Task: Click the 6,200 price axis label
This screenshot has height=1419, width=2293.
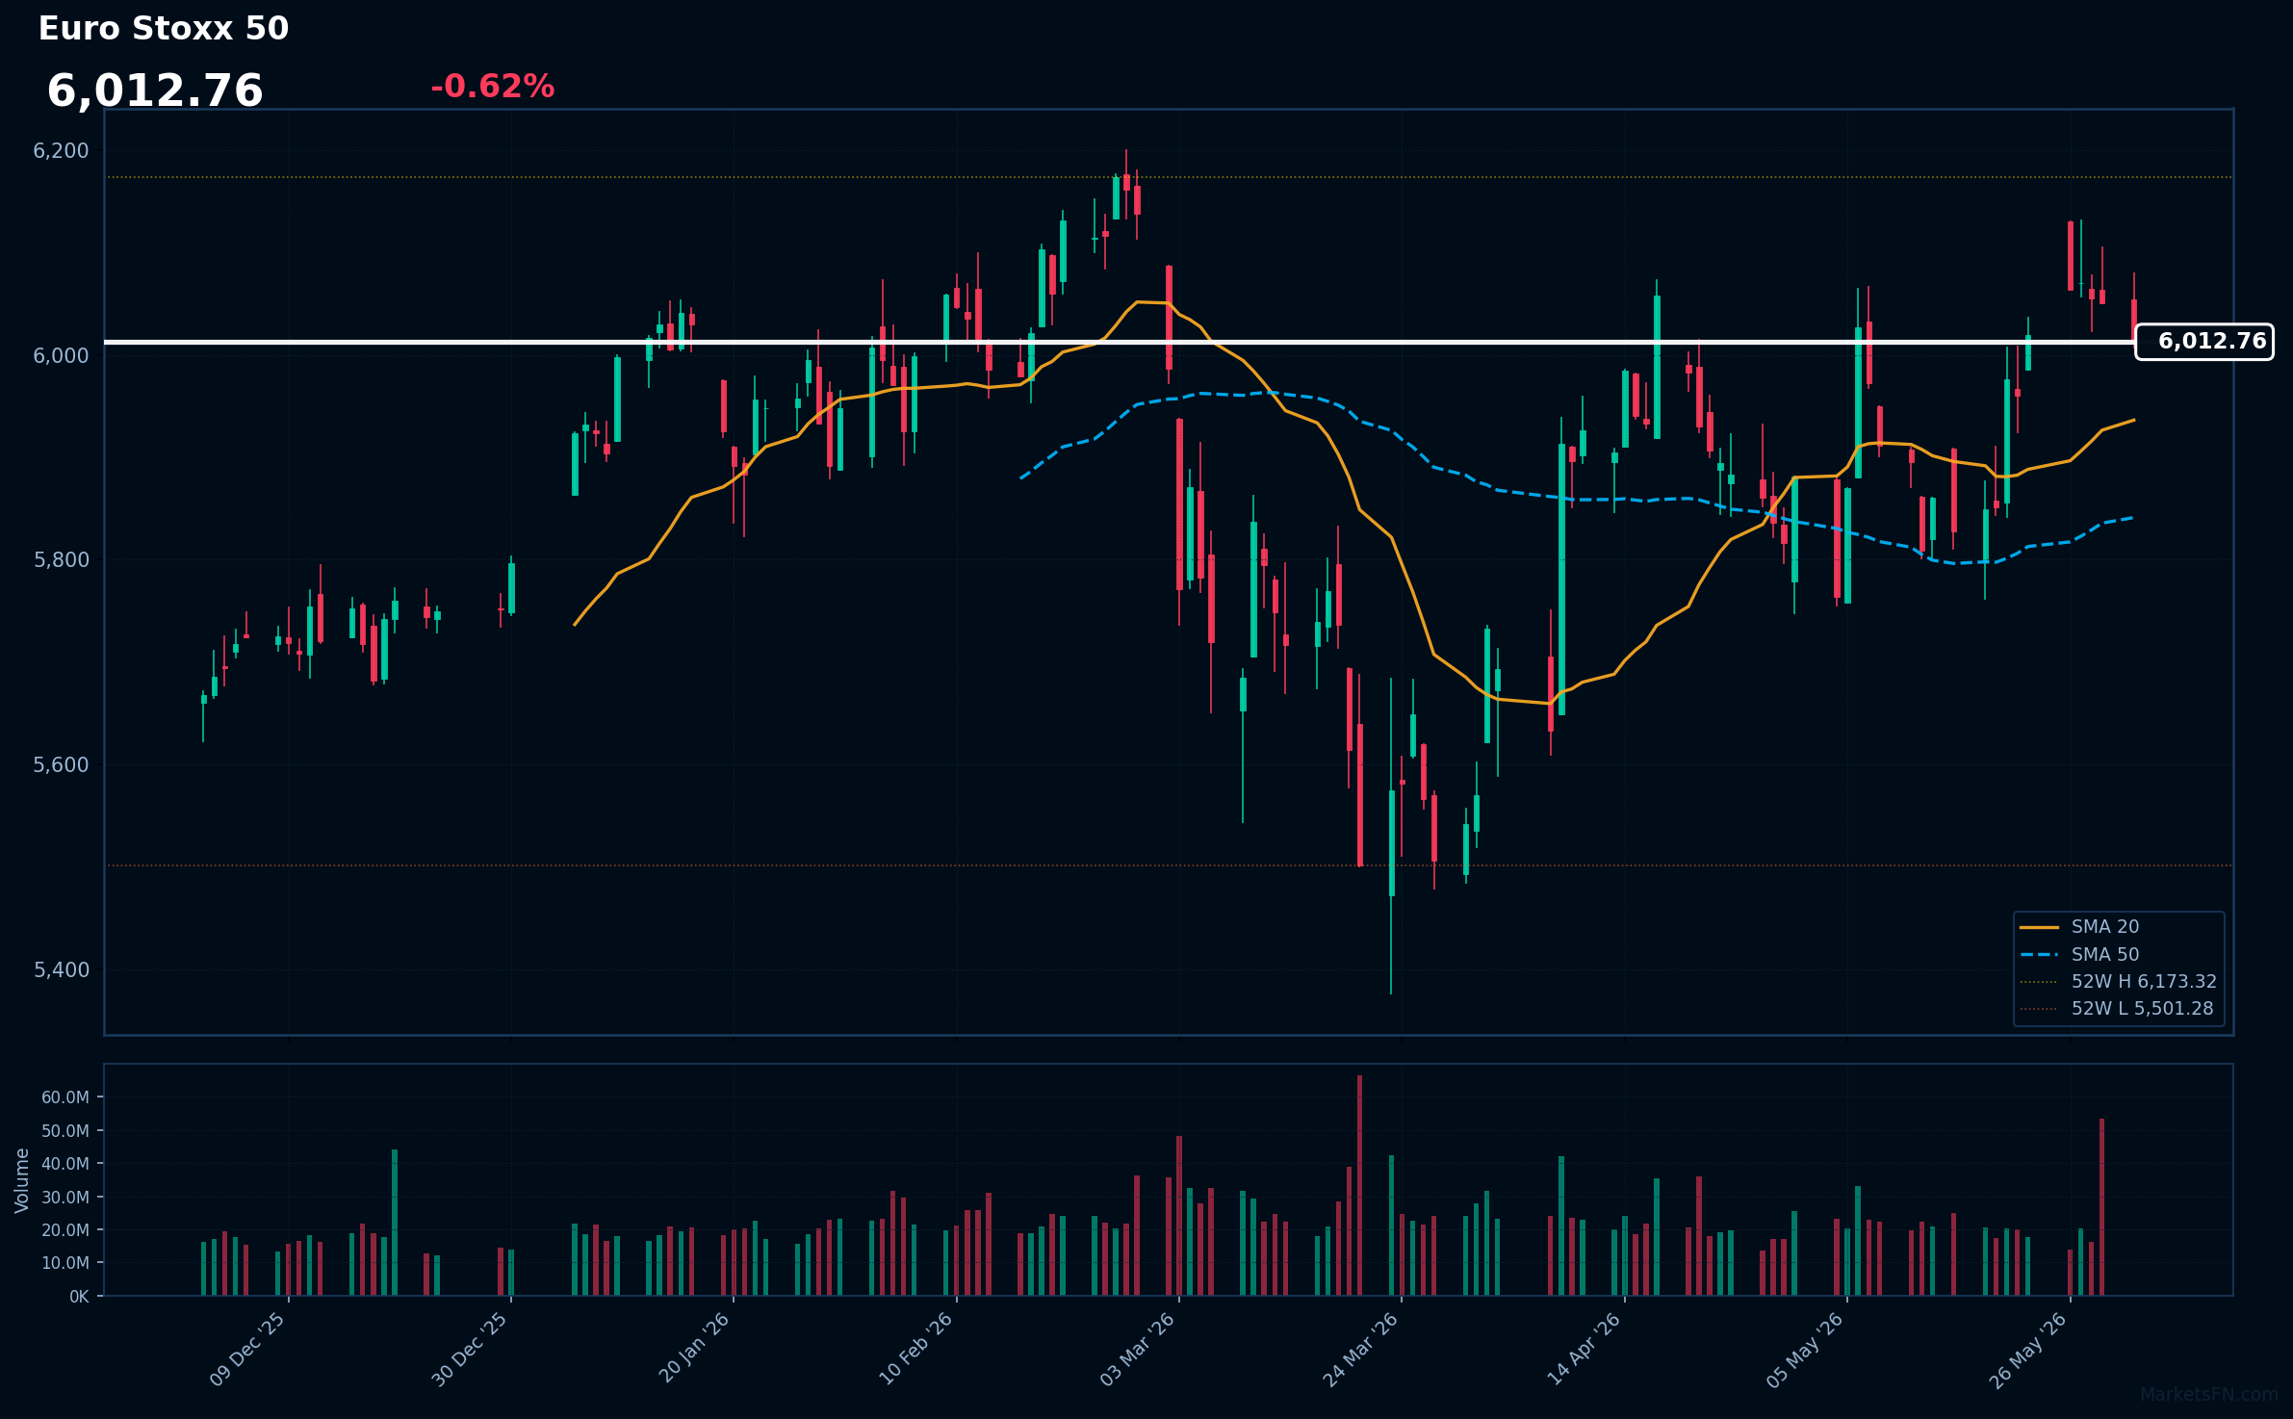Action: pos(61,151)
